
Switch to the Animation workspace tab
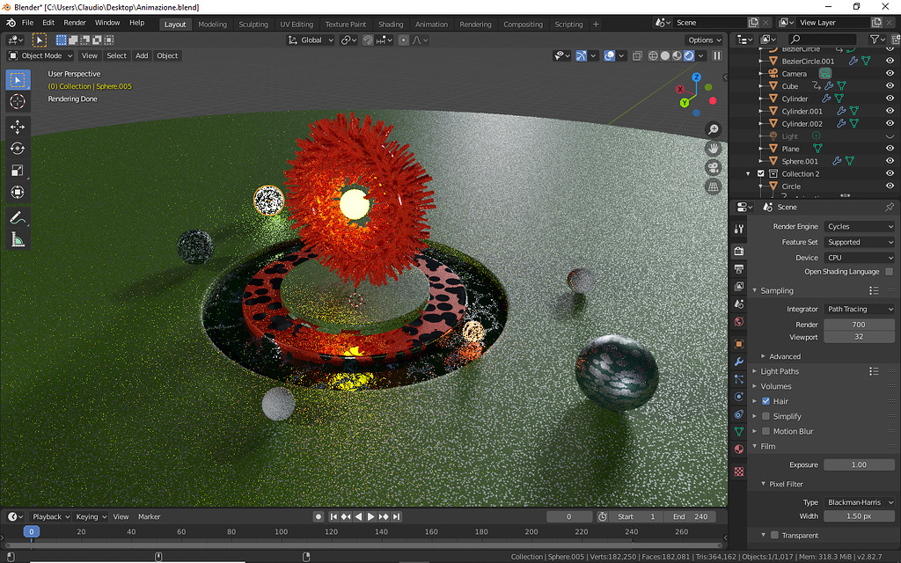point(431,24)
